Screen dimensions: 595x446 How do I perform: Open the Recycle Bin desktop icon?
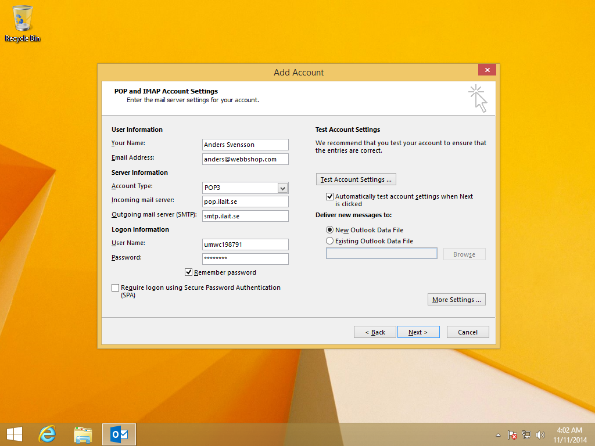[22, 23]
